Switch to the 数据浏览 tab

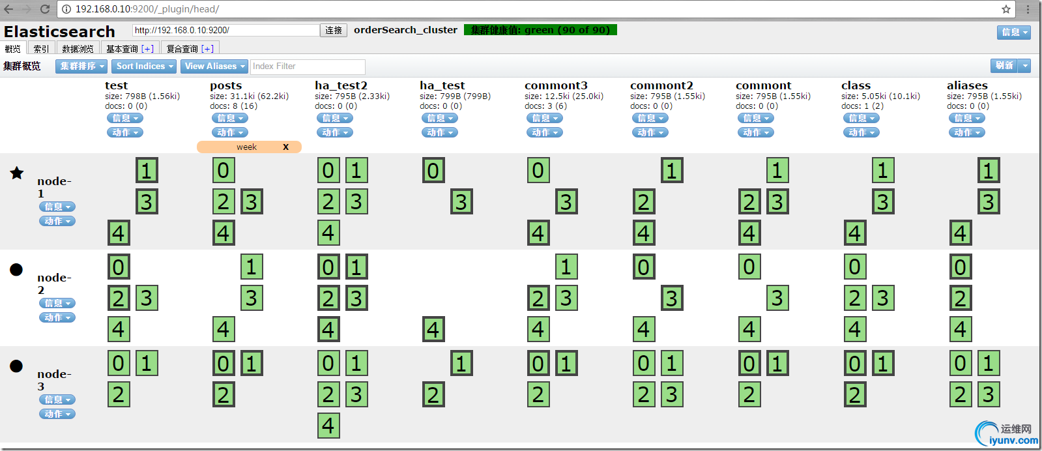click(x=78, y=49)
